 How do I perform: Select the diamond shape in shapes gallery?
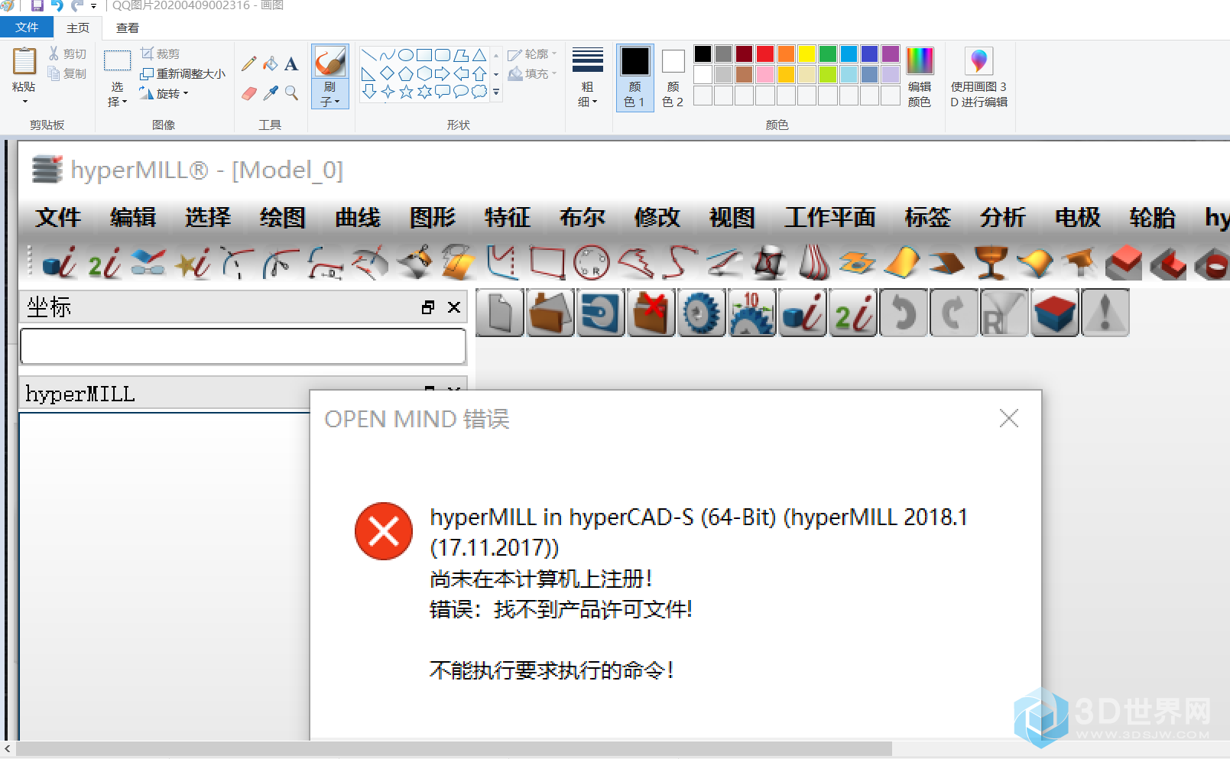pos(388,73)
